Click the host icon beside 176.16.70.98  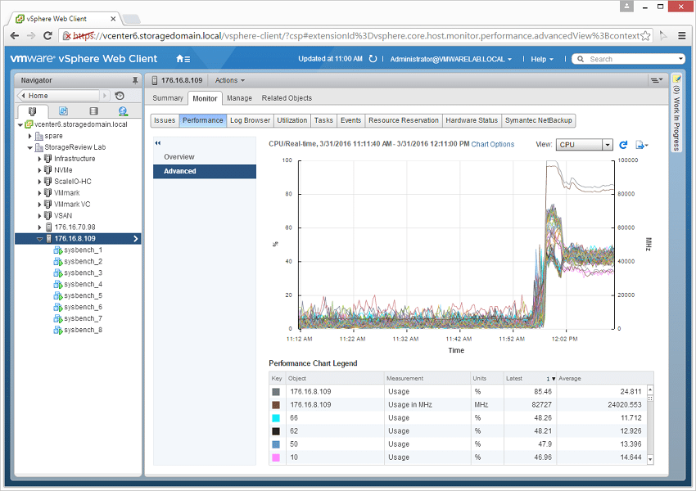pos(49,227)
